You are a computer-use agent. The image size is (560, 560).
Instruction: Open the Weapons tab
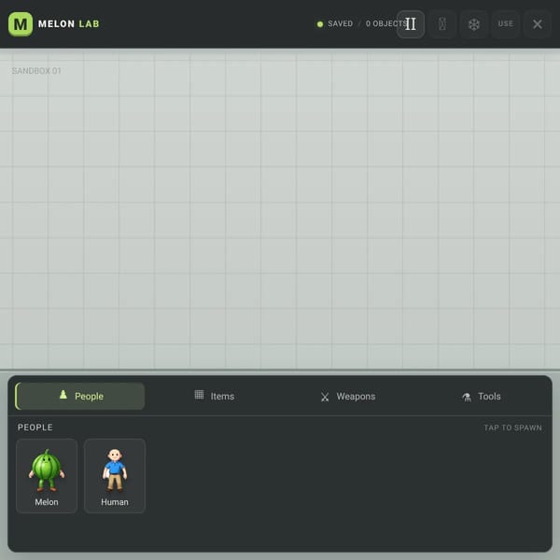[x=348, y=396]
